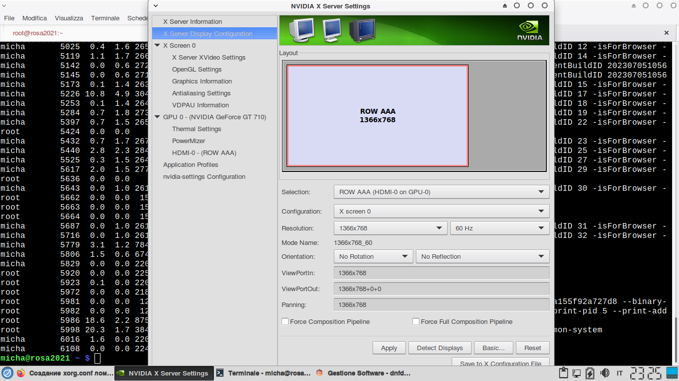The width and height of the screenshot is (679, 381).
Task: Open the start menu on the taskbar
Action: coord(7,373)
